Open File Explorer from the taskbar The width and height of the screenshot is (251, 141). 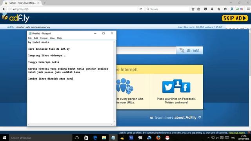104,137
